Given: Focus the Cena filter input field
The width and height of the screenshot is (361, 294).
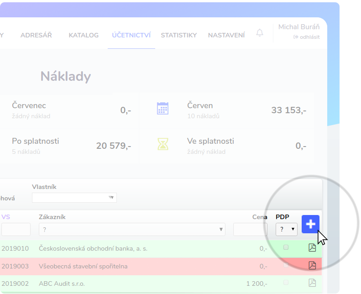Looking at the screenshot, I should pyautogui.click(x=250, y=229).
